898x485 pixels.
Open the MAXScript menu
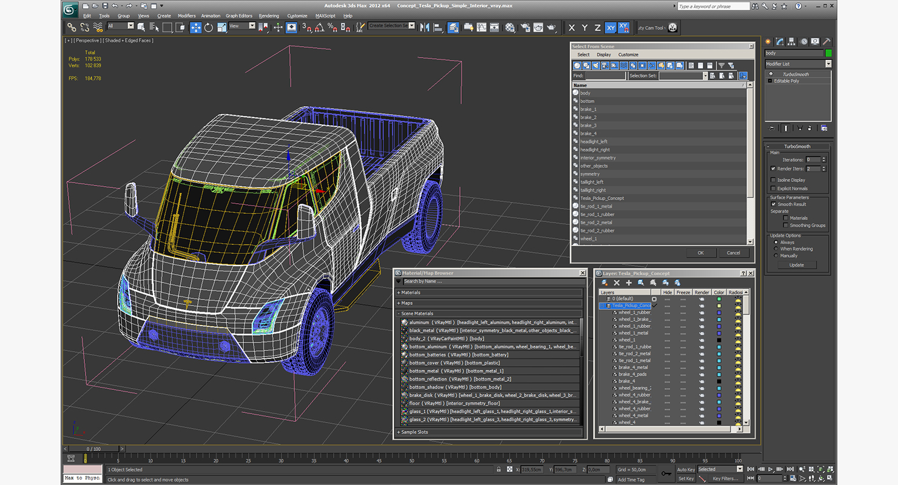[325, 16]
